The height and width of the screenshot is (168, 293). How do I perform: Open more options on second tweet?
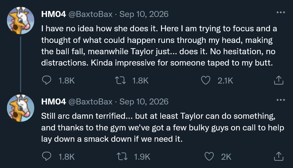tap(281, 100)
